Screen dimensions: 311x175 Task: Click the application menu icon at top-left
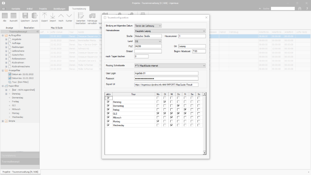[3, 9]
